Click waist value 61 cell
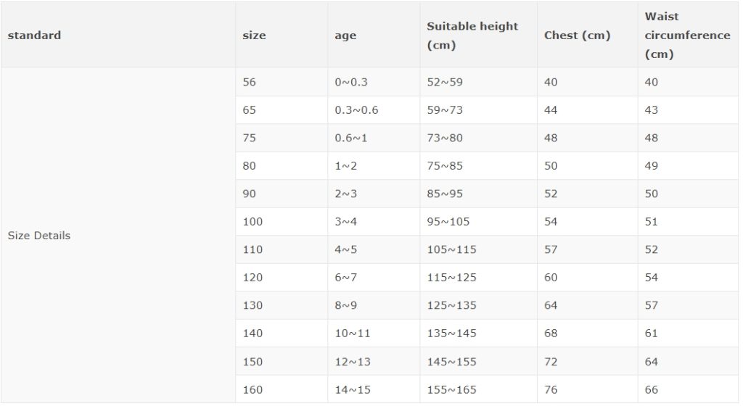Viewport: 743px width, 406px height. 688,333
